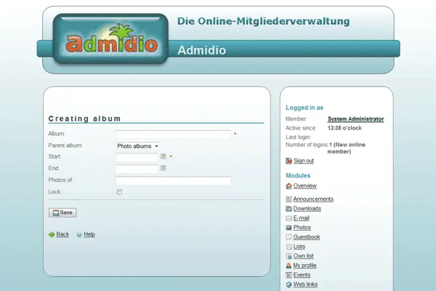Click the Announcements module icon
436x291 pixels.
(289, 199)
